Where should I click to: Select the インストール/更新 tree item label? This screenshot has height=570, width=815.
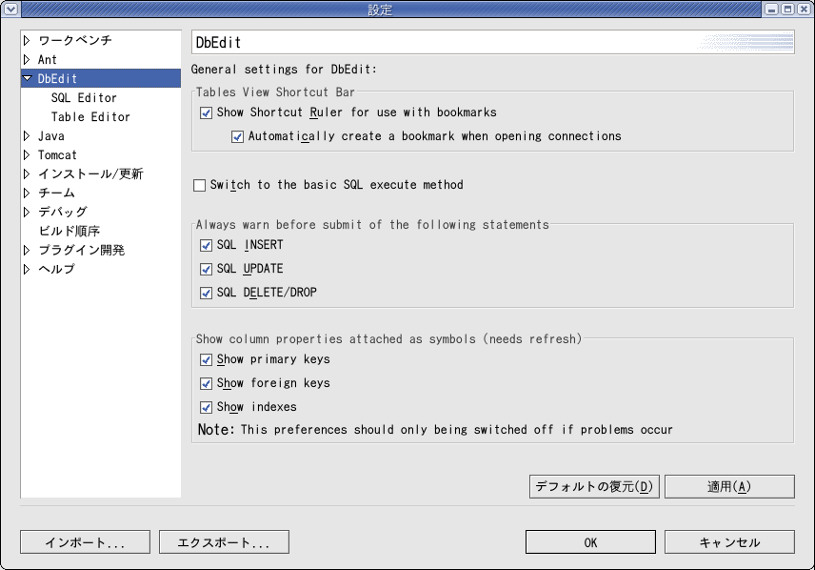pos(90,173)
